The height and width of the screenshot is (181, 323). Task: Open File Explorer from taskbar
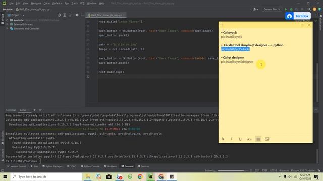pos(88,176)
